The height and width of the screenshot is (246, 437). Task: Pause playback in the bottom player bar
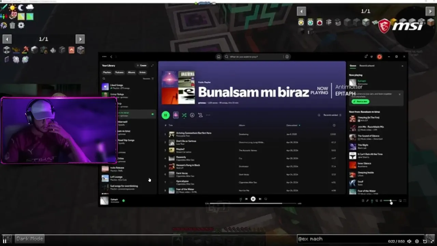pos(253,199)
